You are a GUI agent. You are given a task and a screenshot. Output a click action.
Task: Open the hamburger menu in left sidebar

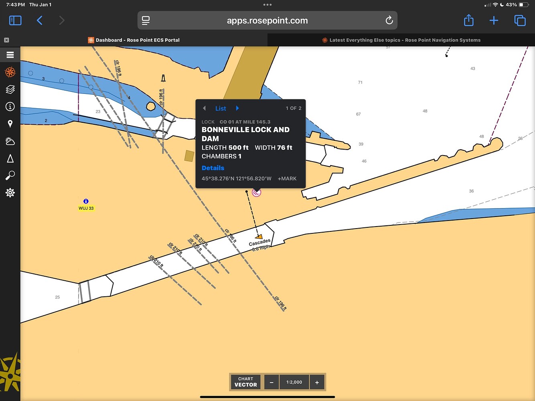[x=10, y=55]
